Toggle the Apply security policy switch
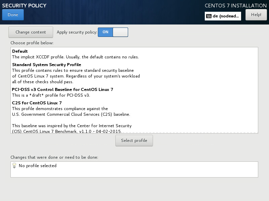The image size is (269, 201). [113, 32]
